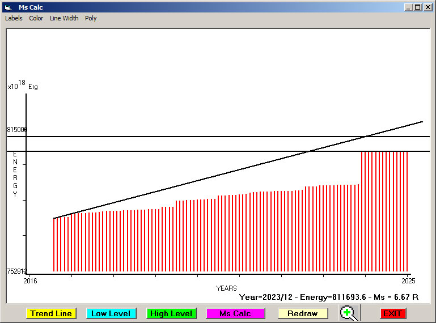Click the red EXIT button
This screenshot has height=323, width=436.
tap(392, 313)
